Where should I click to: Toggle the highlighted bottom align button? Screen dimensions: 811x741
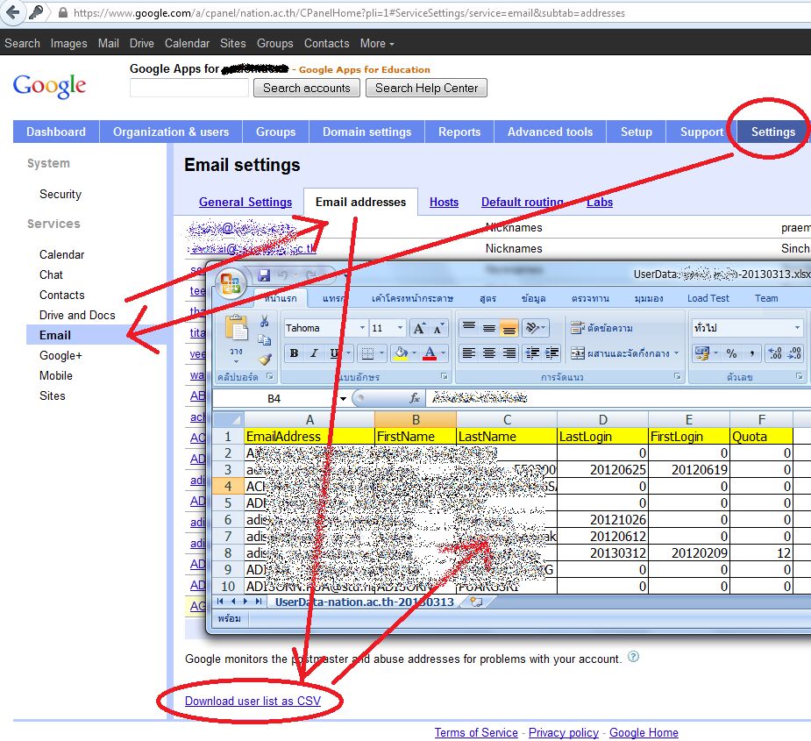509,328
